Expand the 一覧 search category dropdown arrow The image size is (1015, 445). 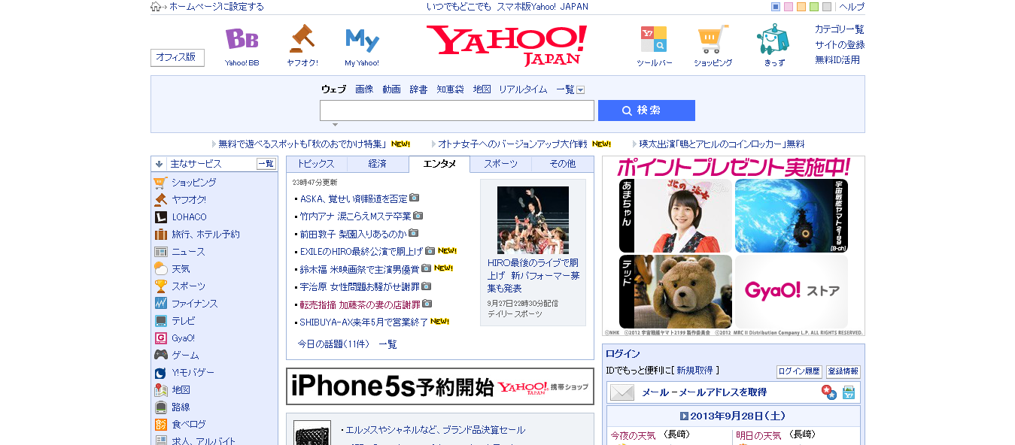tap(580, 89)
